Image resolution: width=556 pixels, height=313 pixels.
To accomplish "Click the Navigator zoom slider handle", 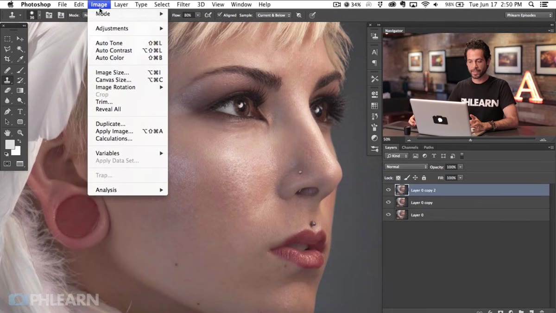I will [470, 140].
